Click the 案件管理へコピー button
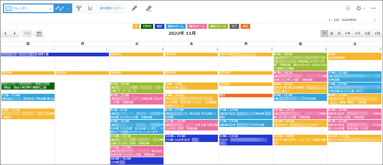The image size is (383, 165). pos(111,8)
